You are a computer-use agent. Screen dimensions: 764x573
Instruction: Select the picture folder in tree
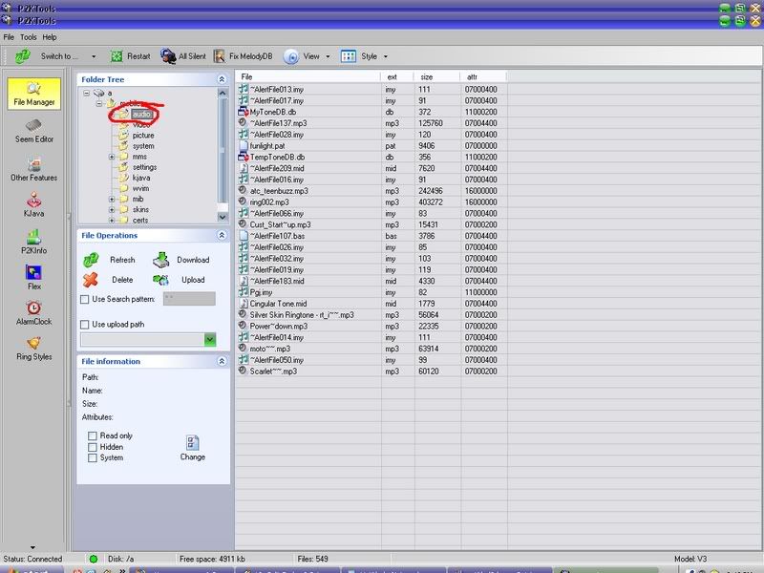click(143, 136)
